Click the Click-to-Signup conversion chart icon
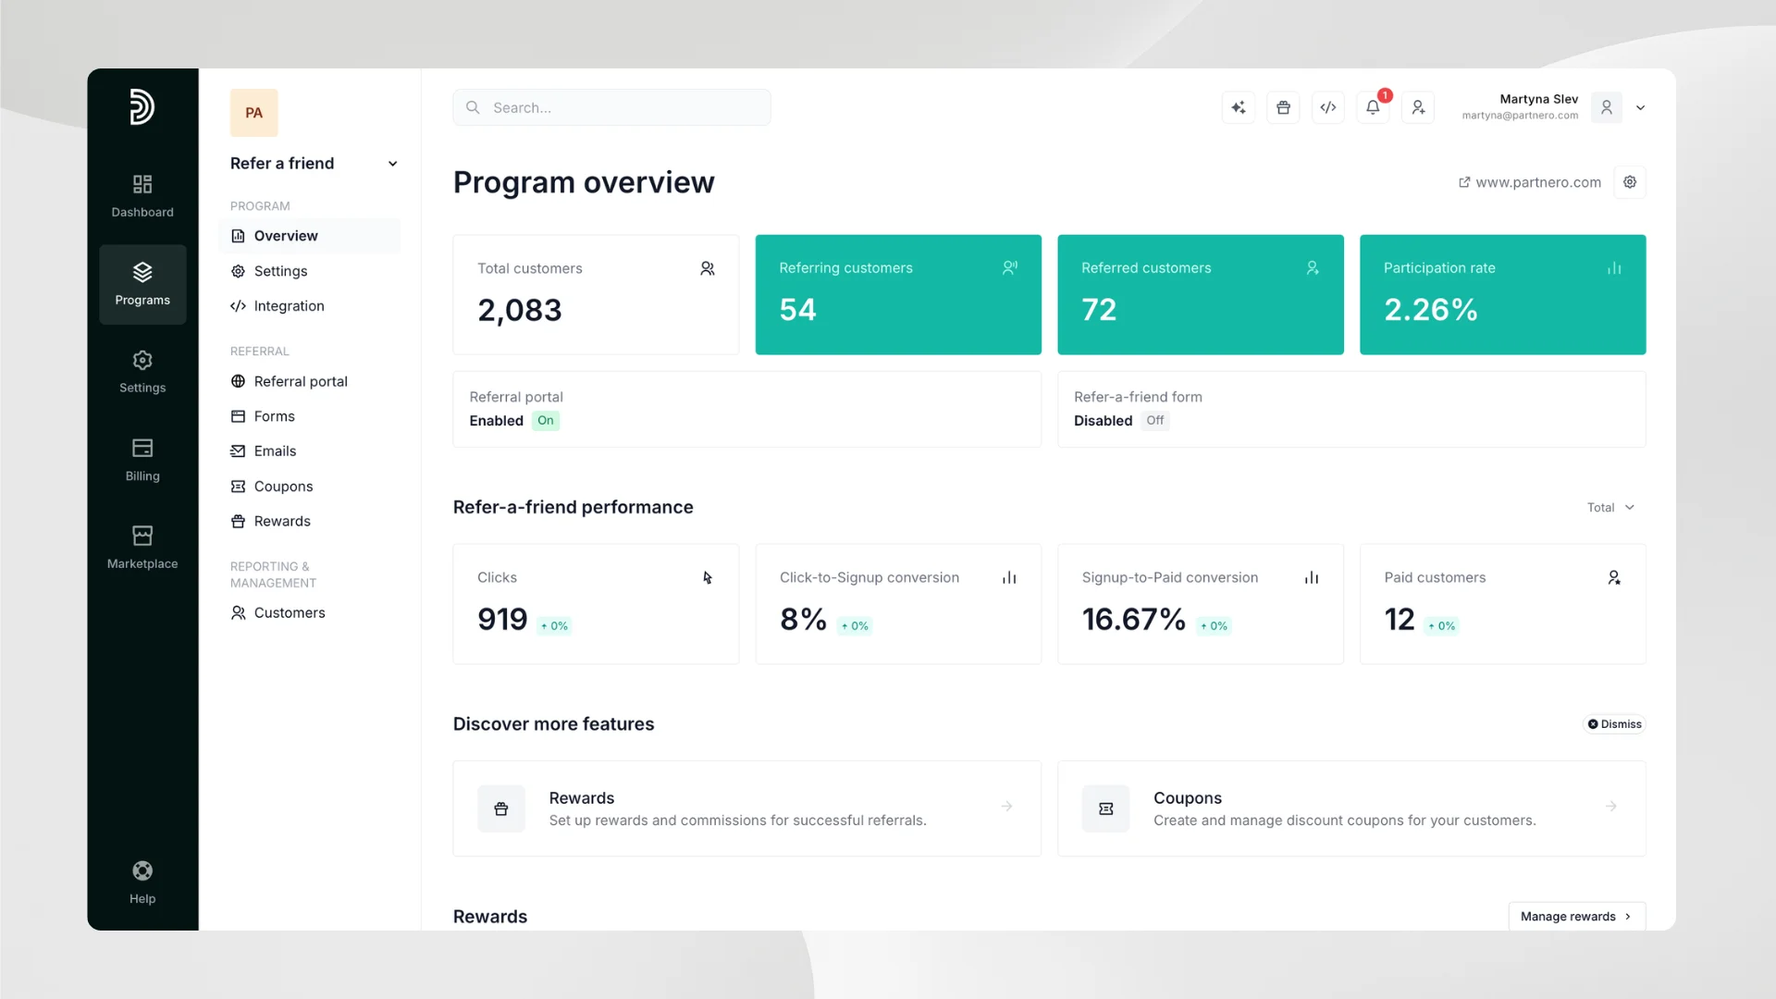The height and width of the screenshot is (999, 1776). point(1009,577)
